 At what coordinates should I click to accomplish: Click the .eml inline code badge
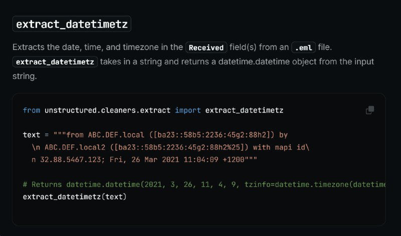tap(304, 47)
